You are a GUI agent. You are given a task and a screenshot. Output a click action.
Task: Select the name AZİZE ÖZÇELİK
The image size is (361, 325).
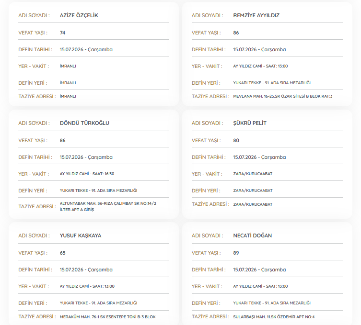pos(79,15)
